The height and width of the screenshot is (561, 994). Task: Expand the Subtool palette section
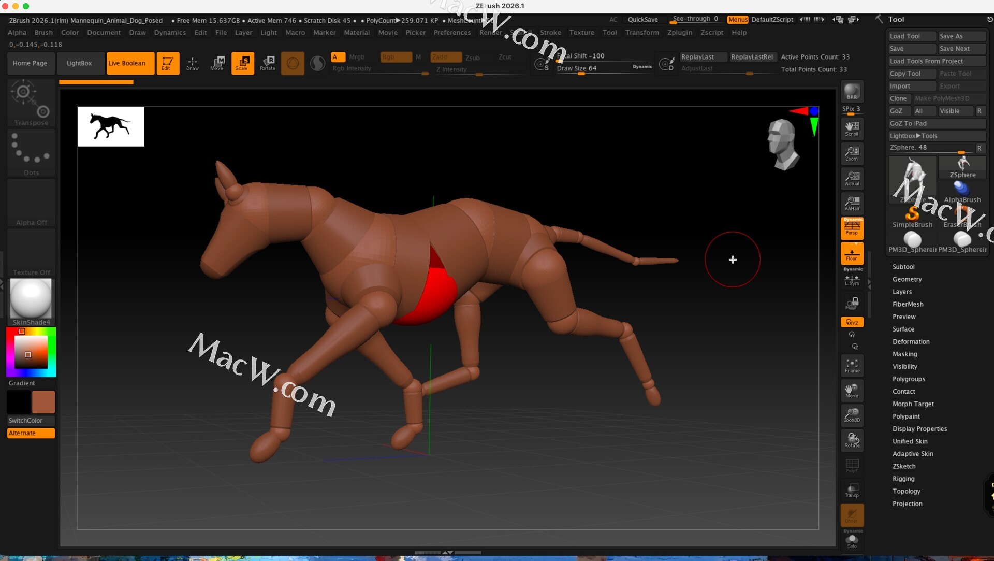tap(903, 267)
